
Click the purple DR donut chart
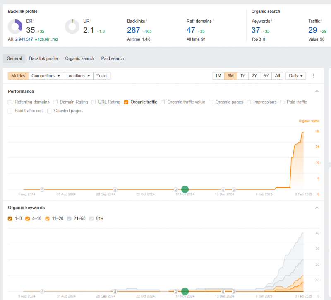coord(15,27)
